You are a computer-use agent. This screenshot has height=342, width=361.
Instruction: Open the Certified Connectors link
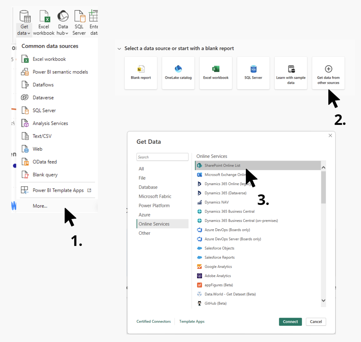[x=153, y=322]
